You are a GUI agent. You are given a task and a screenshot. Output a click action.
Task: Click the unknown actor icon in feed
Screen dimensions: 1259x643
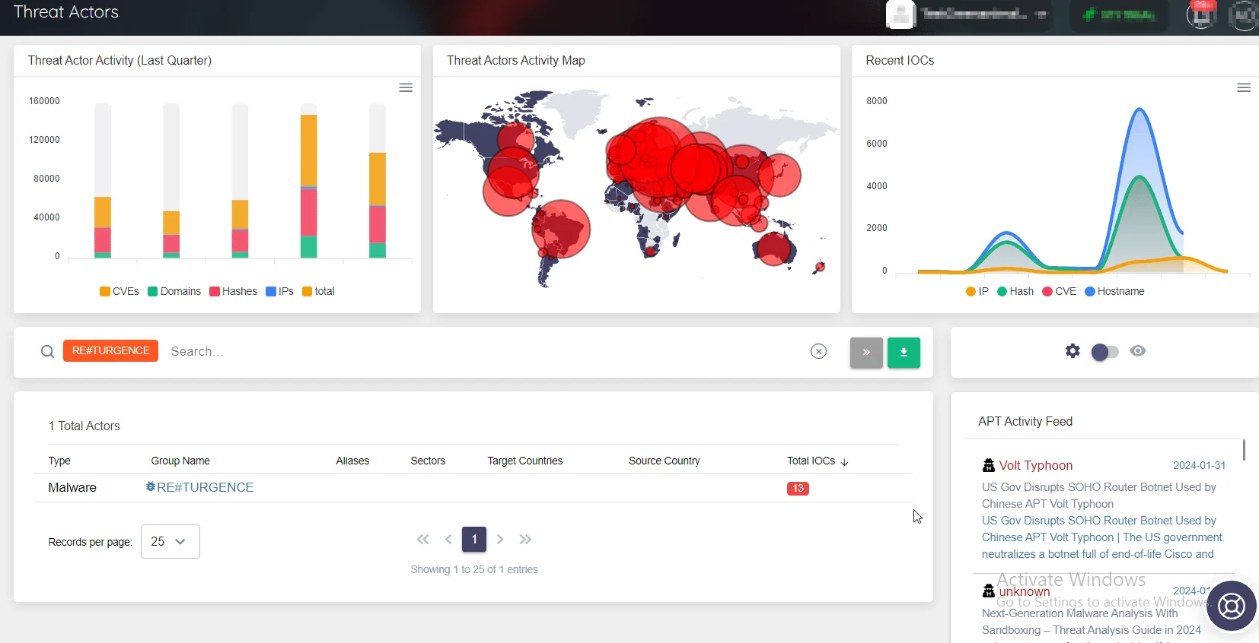click(x=989, y=591)
